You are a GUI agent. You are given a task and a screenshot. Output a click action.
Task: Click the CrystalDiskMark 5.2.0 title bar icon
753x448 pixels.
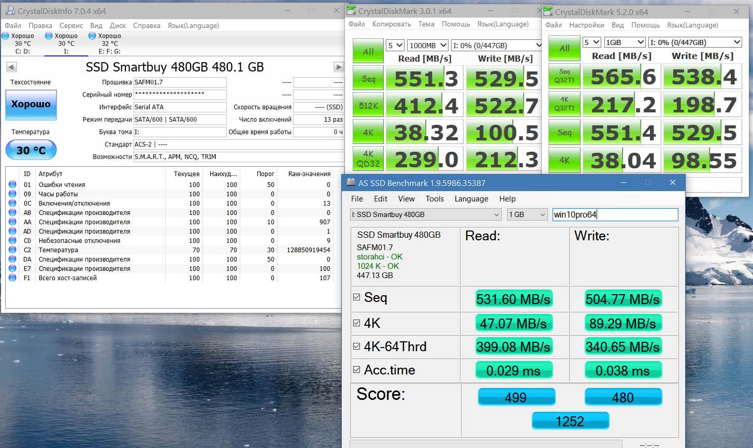coord(548,11)
